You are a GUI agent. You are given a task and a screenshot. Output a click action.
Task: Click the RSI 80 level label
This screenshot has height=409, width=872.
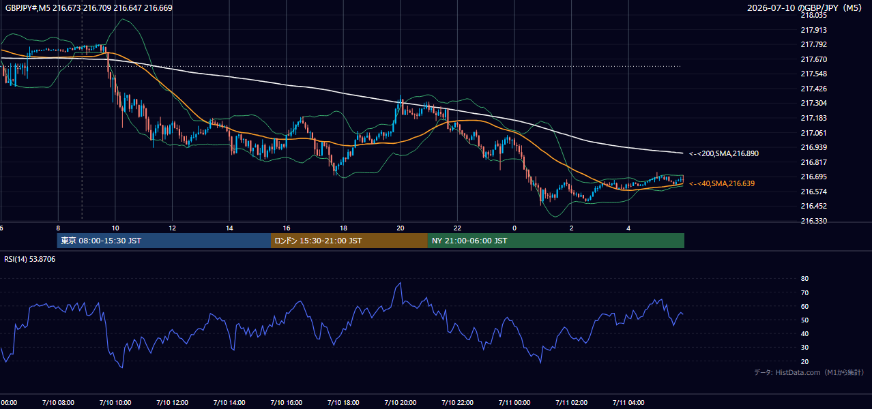pos(804,279)
